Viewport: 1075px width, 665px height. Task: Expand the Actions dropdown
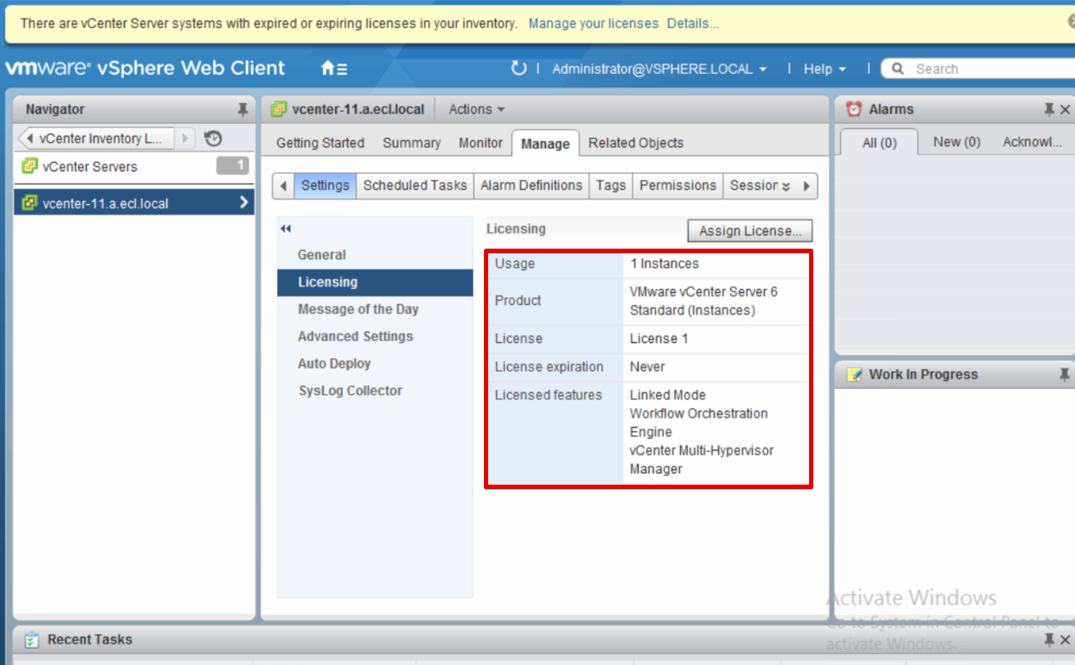click(477, 109)
